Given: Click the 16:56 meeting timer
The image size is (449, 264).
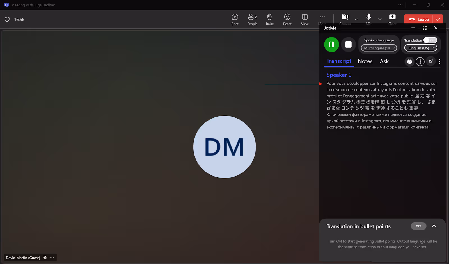Looking at the screenshot, I should pyautogui.click(x=19, y=20).
